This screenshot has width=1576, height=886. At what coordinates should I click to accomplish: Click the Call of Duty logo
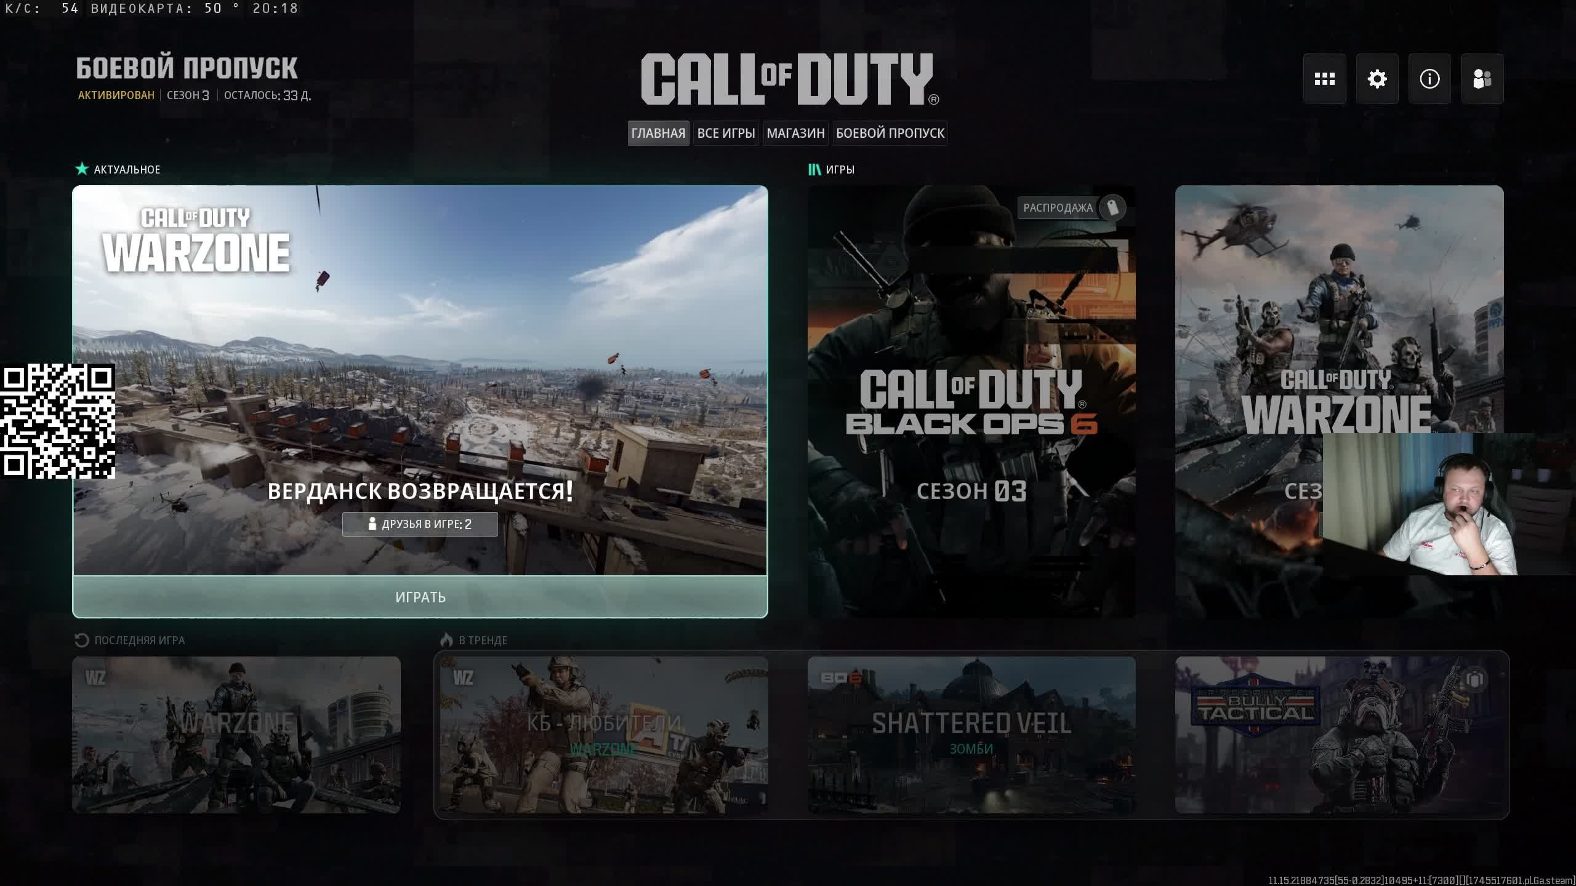click(788, 79)
